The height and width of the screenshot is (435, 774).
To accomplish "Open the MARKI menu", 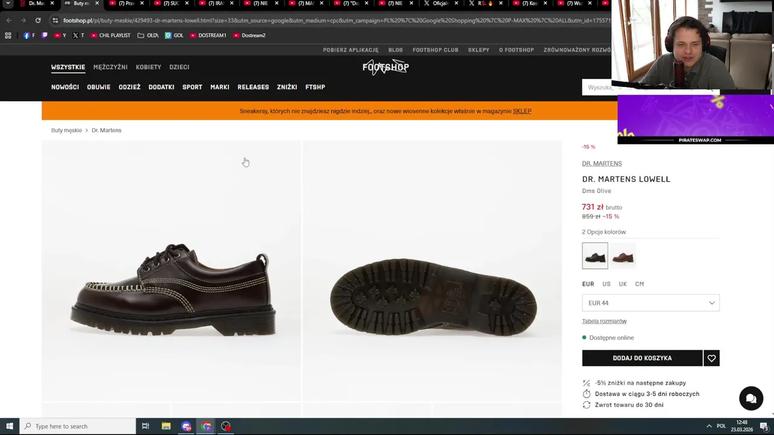I will coord(220,87).
